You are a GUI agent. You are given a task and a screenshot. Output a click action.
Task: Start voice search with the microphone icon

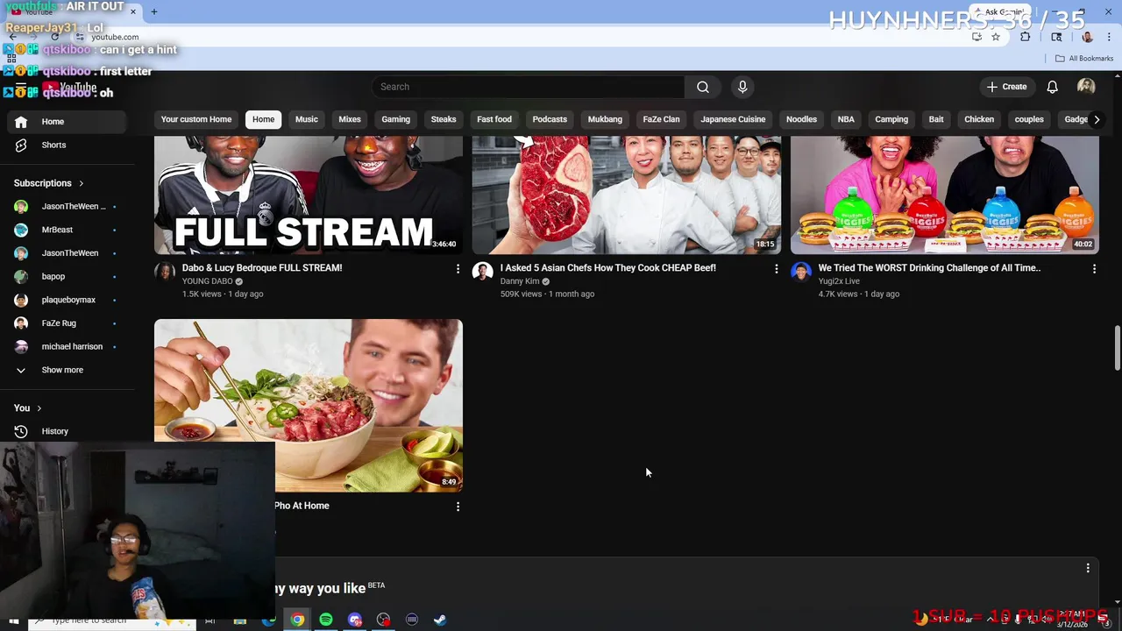(x=742, y=87)
